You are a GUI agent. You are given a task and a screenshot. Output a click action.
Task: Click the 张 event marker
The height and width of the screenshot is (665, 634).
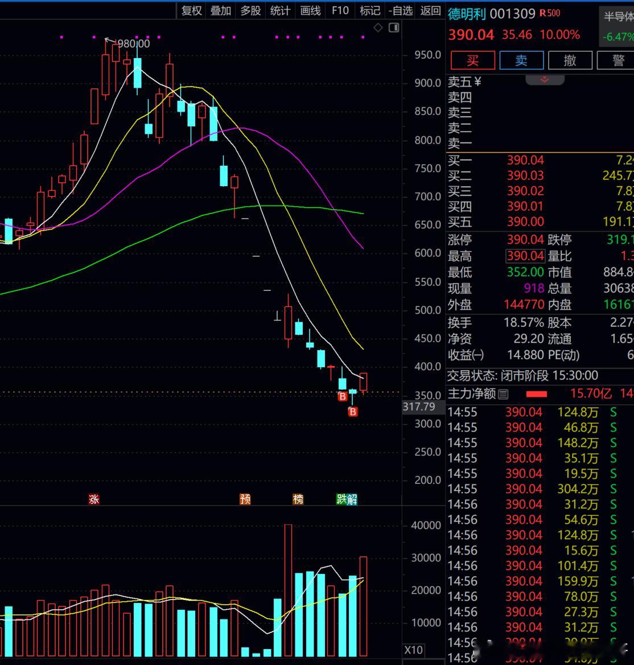coord(94,499)
